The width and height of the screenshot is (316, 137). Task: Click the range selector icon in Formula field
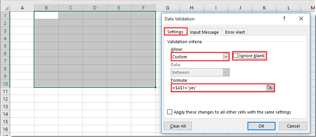click(270, 88)
